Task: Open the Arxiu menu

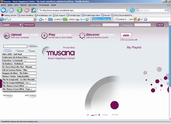Action: (3, 5)
